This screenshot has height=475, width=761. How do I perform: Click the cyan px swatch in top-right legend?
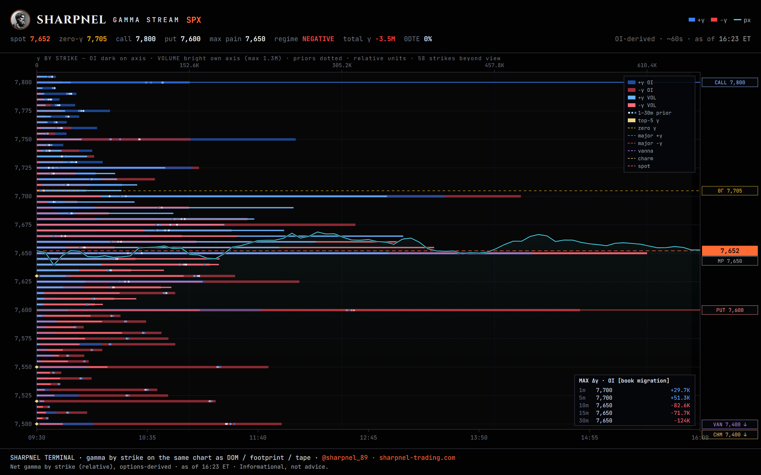coord(737,20)
